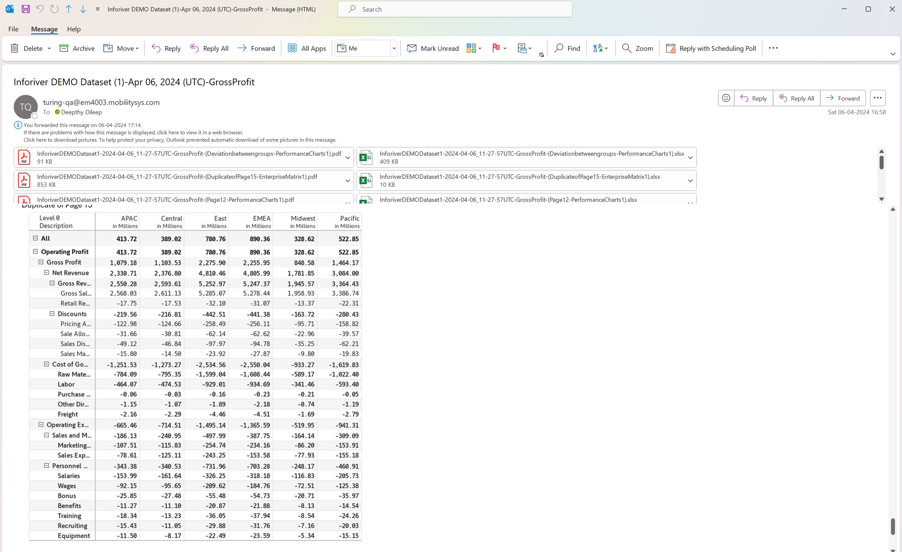Click the Find magnifier icon

click(559, 48)
